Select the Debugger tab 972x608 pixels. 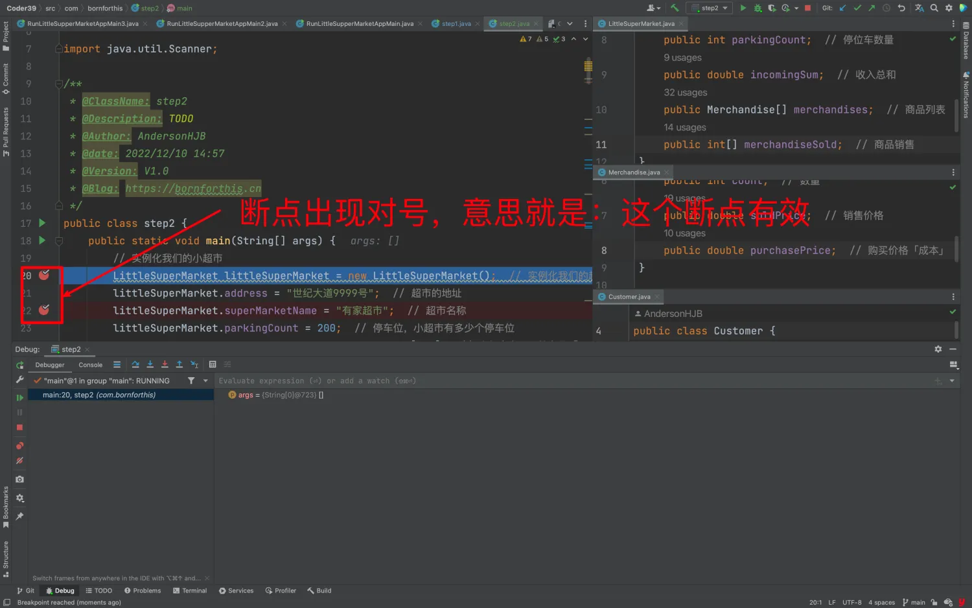coord(50,365)
